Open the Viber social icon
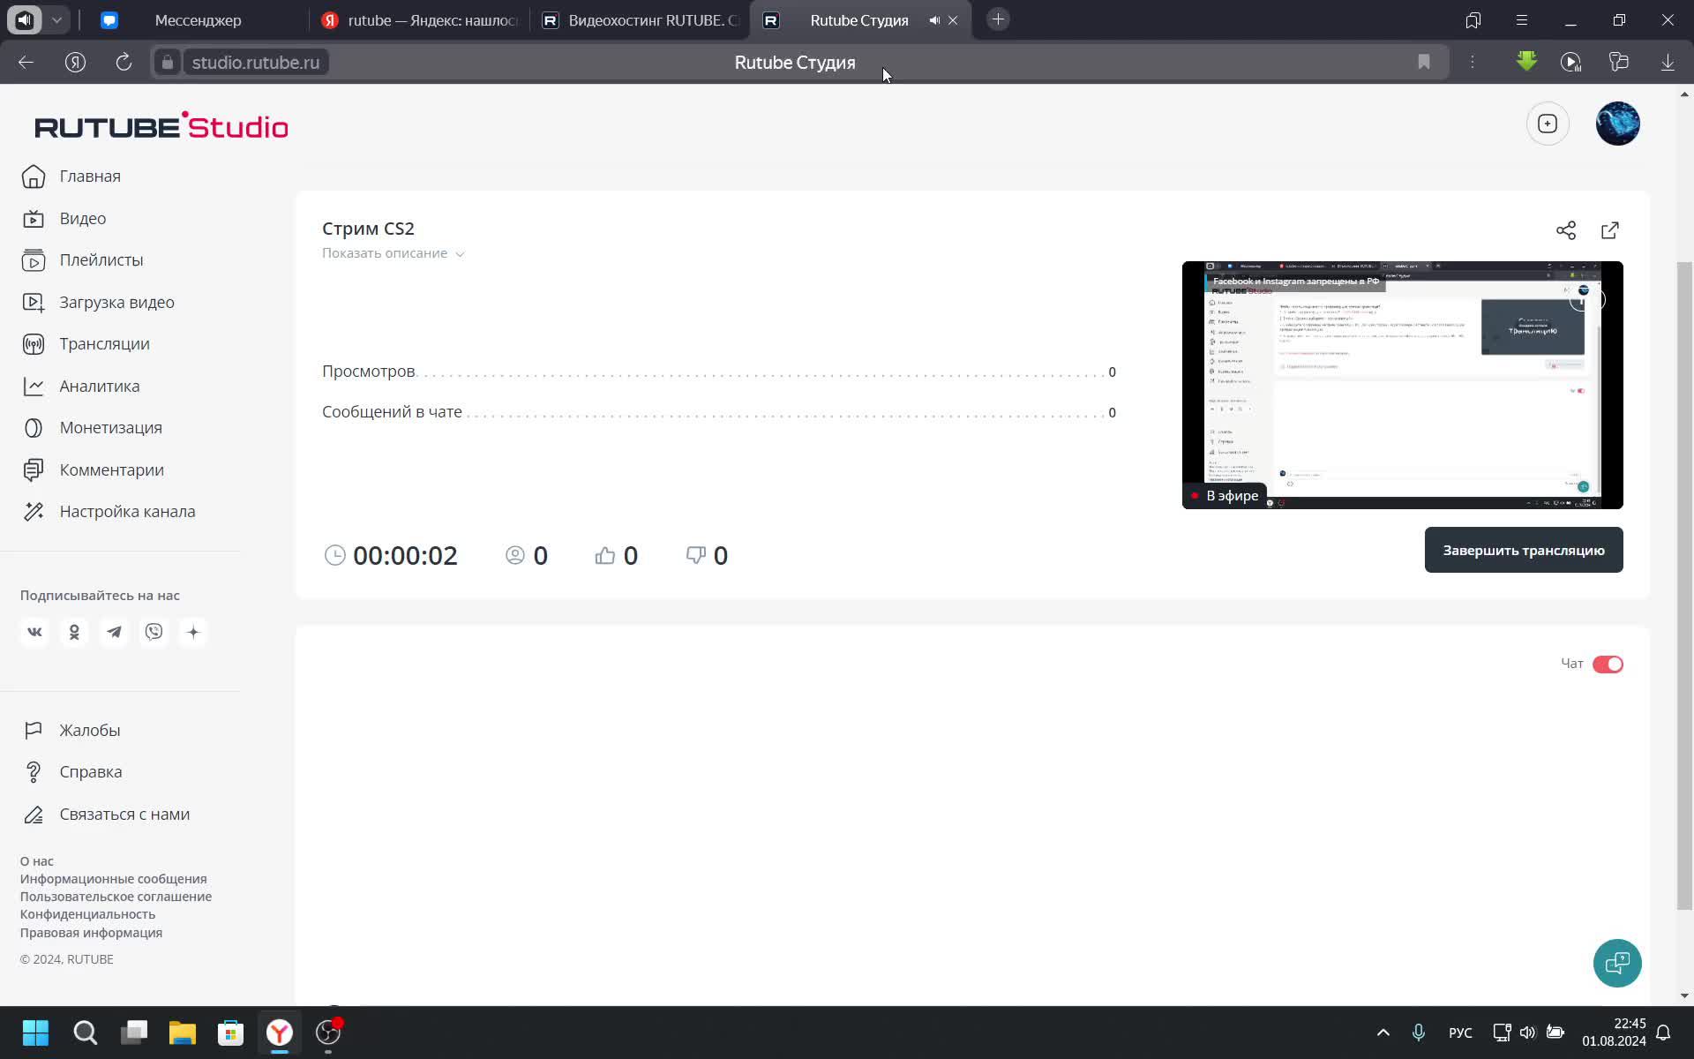Screen dimensions: 1694x1059 click(x=154, y=632)
